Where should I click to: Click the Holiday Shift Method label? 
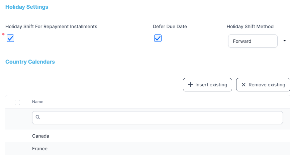coord(250,26)
